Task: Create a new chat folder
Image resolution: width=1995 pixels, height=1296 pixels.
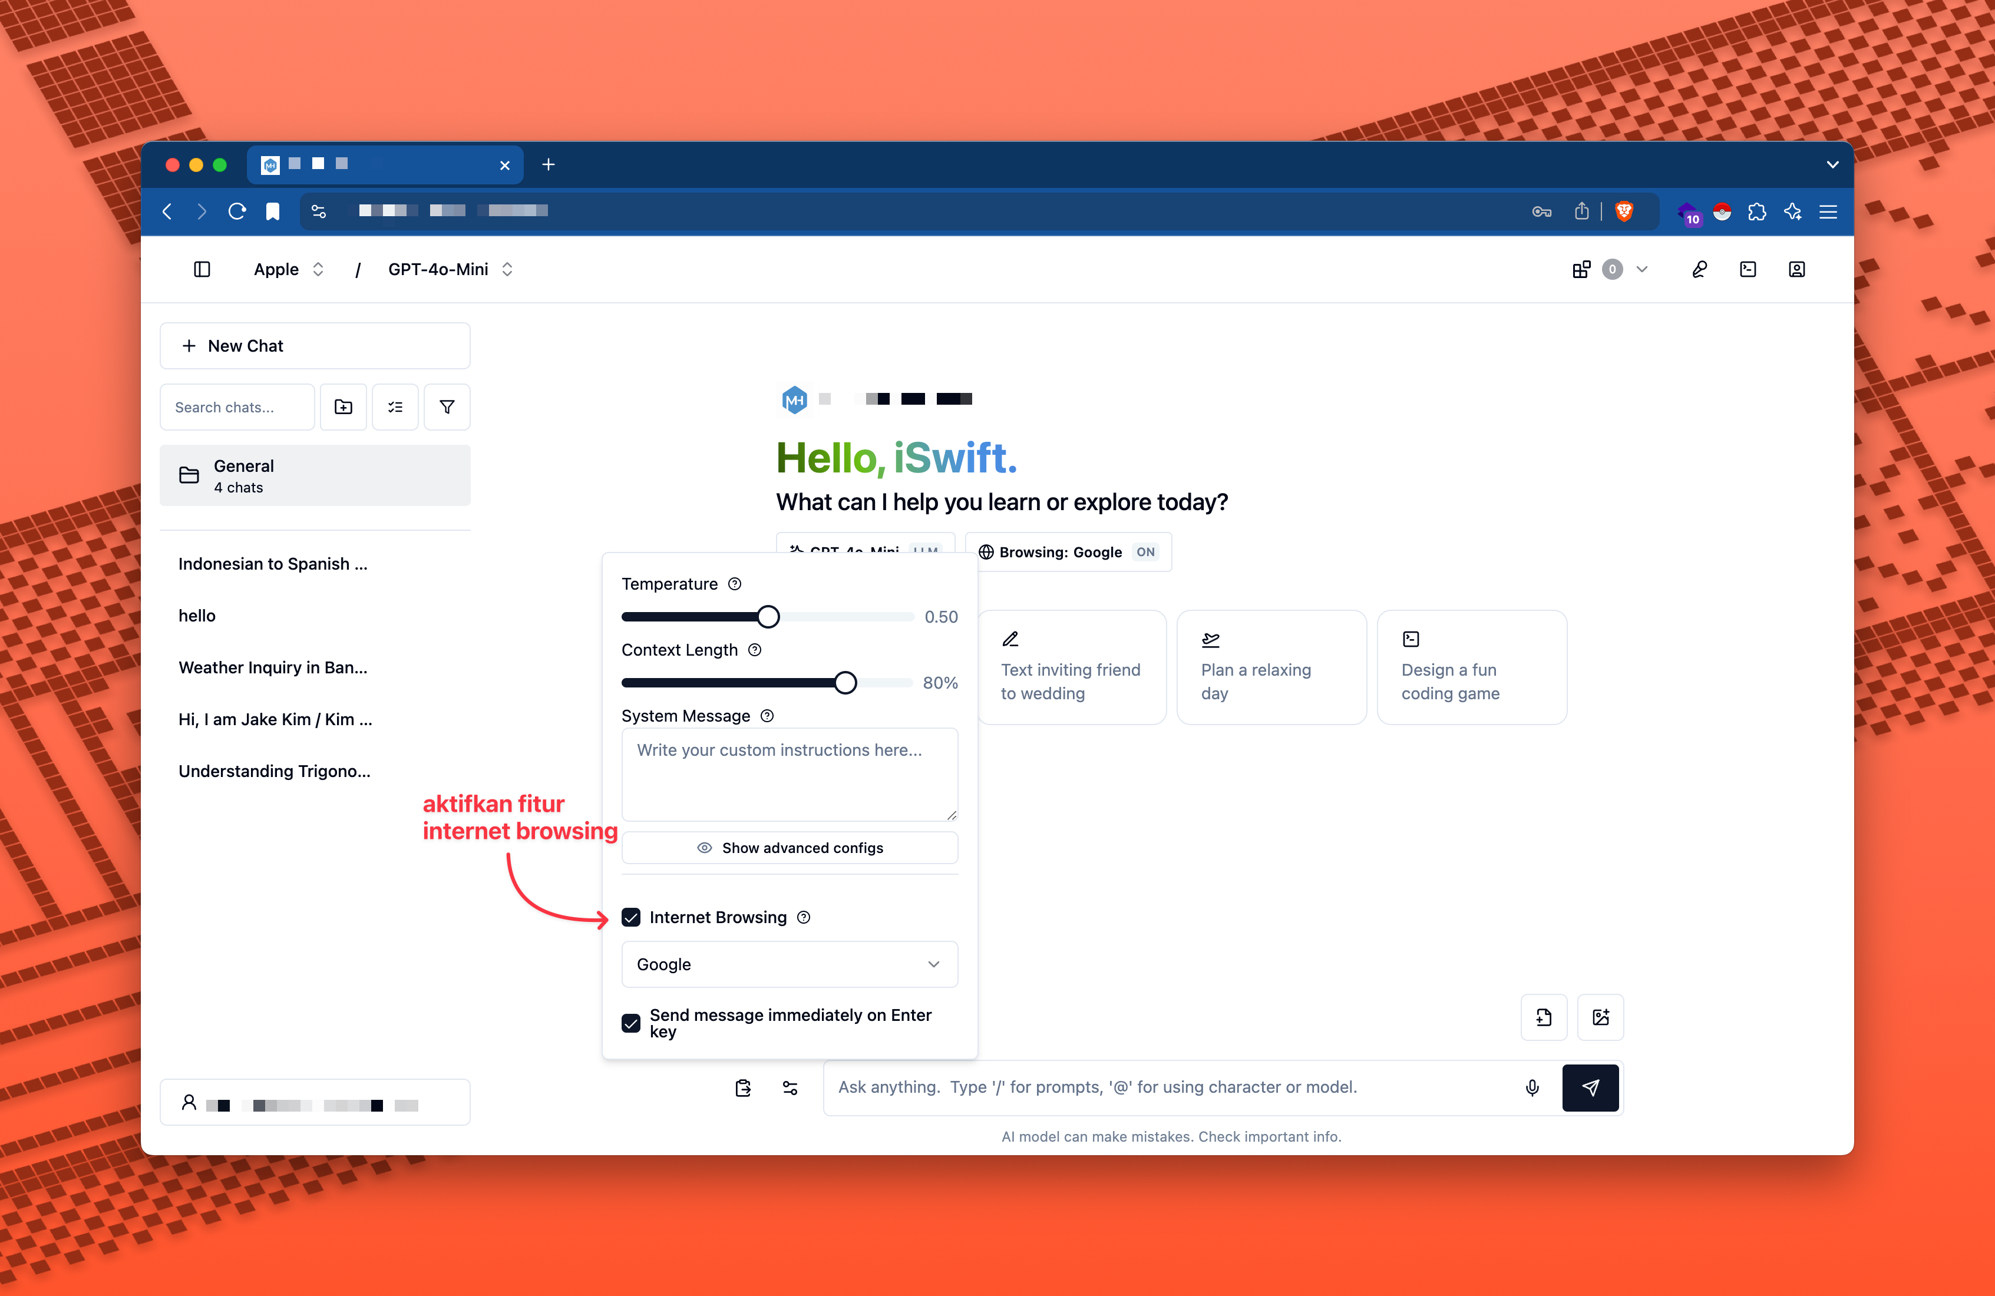Action: coord(343,406)
